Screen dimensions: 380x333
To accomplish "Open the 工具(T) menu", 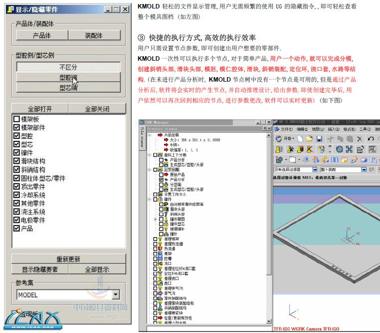I will (365, 129).
